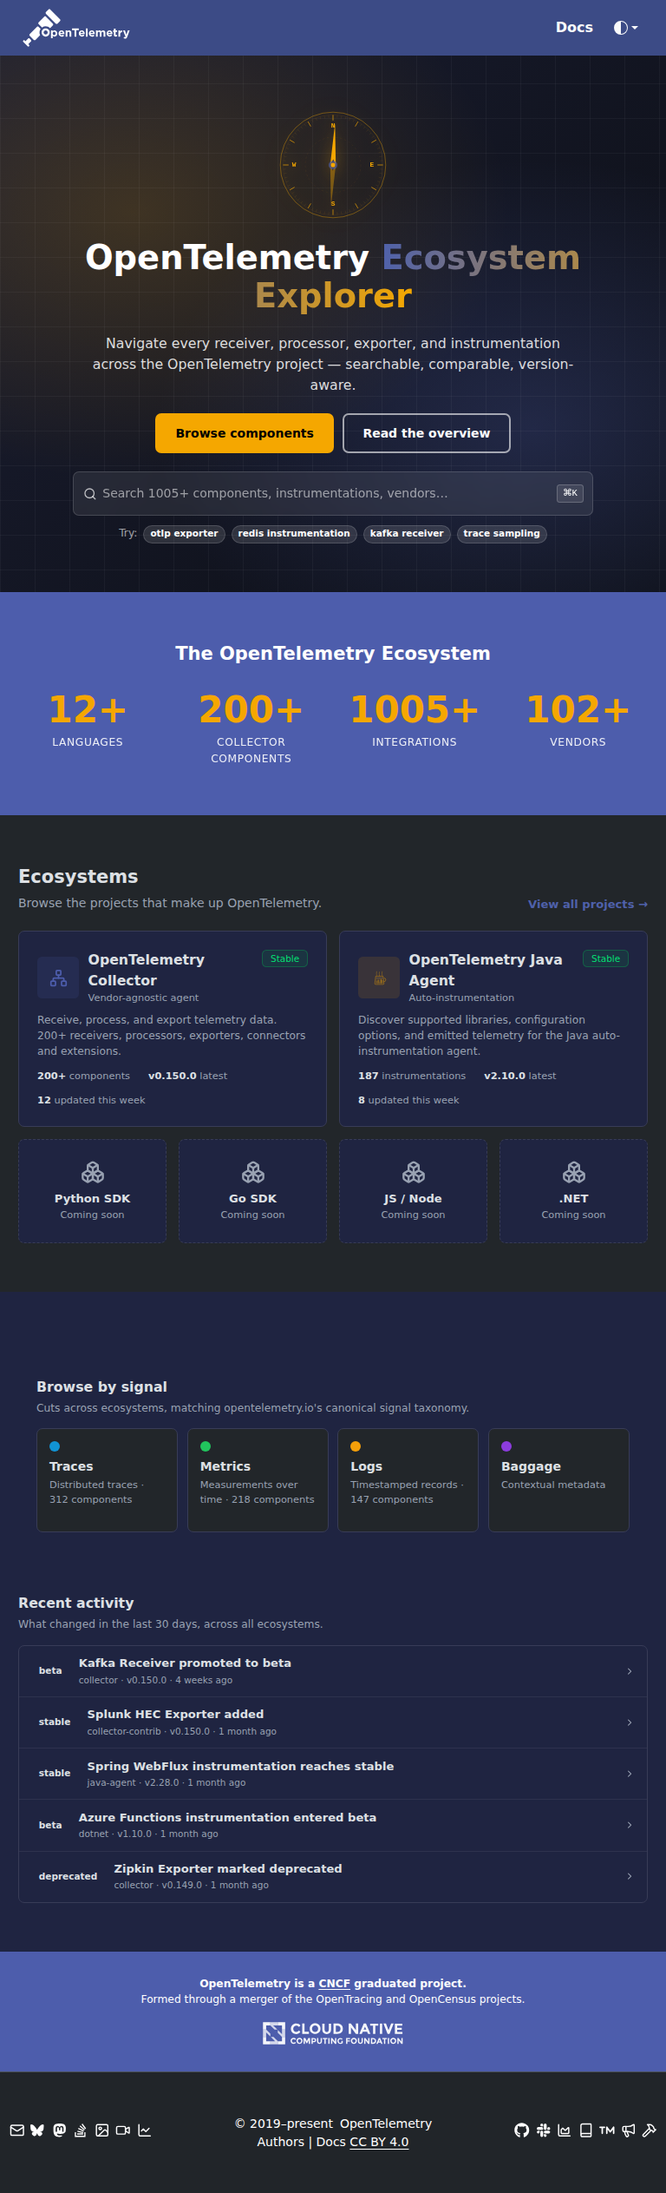Open the Bluesky butterfly footer icon
Viewport: 666px width, 2193px height.
point(37,2130)
